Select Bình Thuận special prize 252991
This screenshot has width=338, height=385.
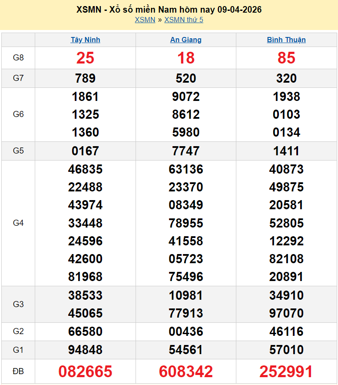coord(286,372)
